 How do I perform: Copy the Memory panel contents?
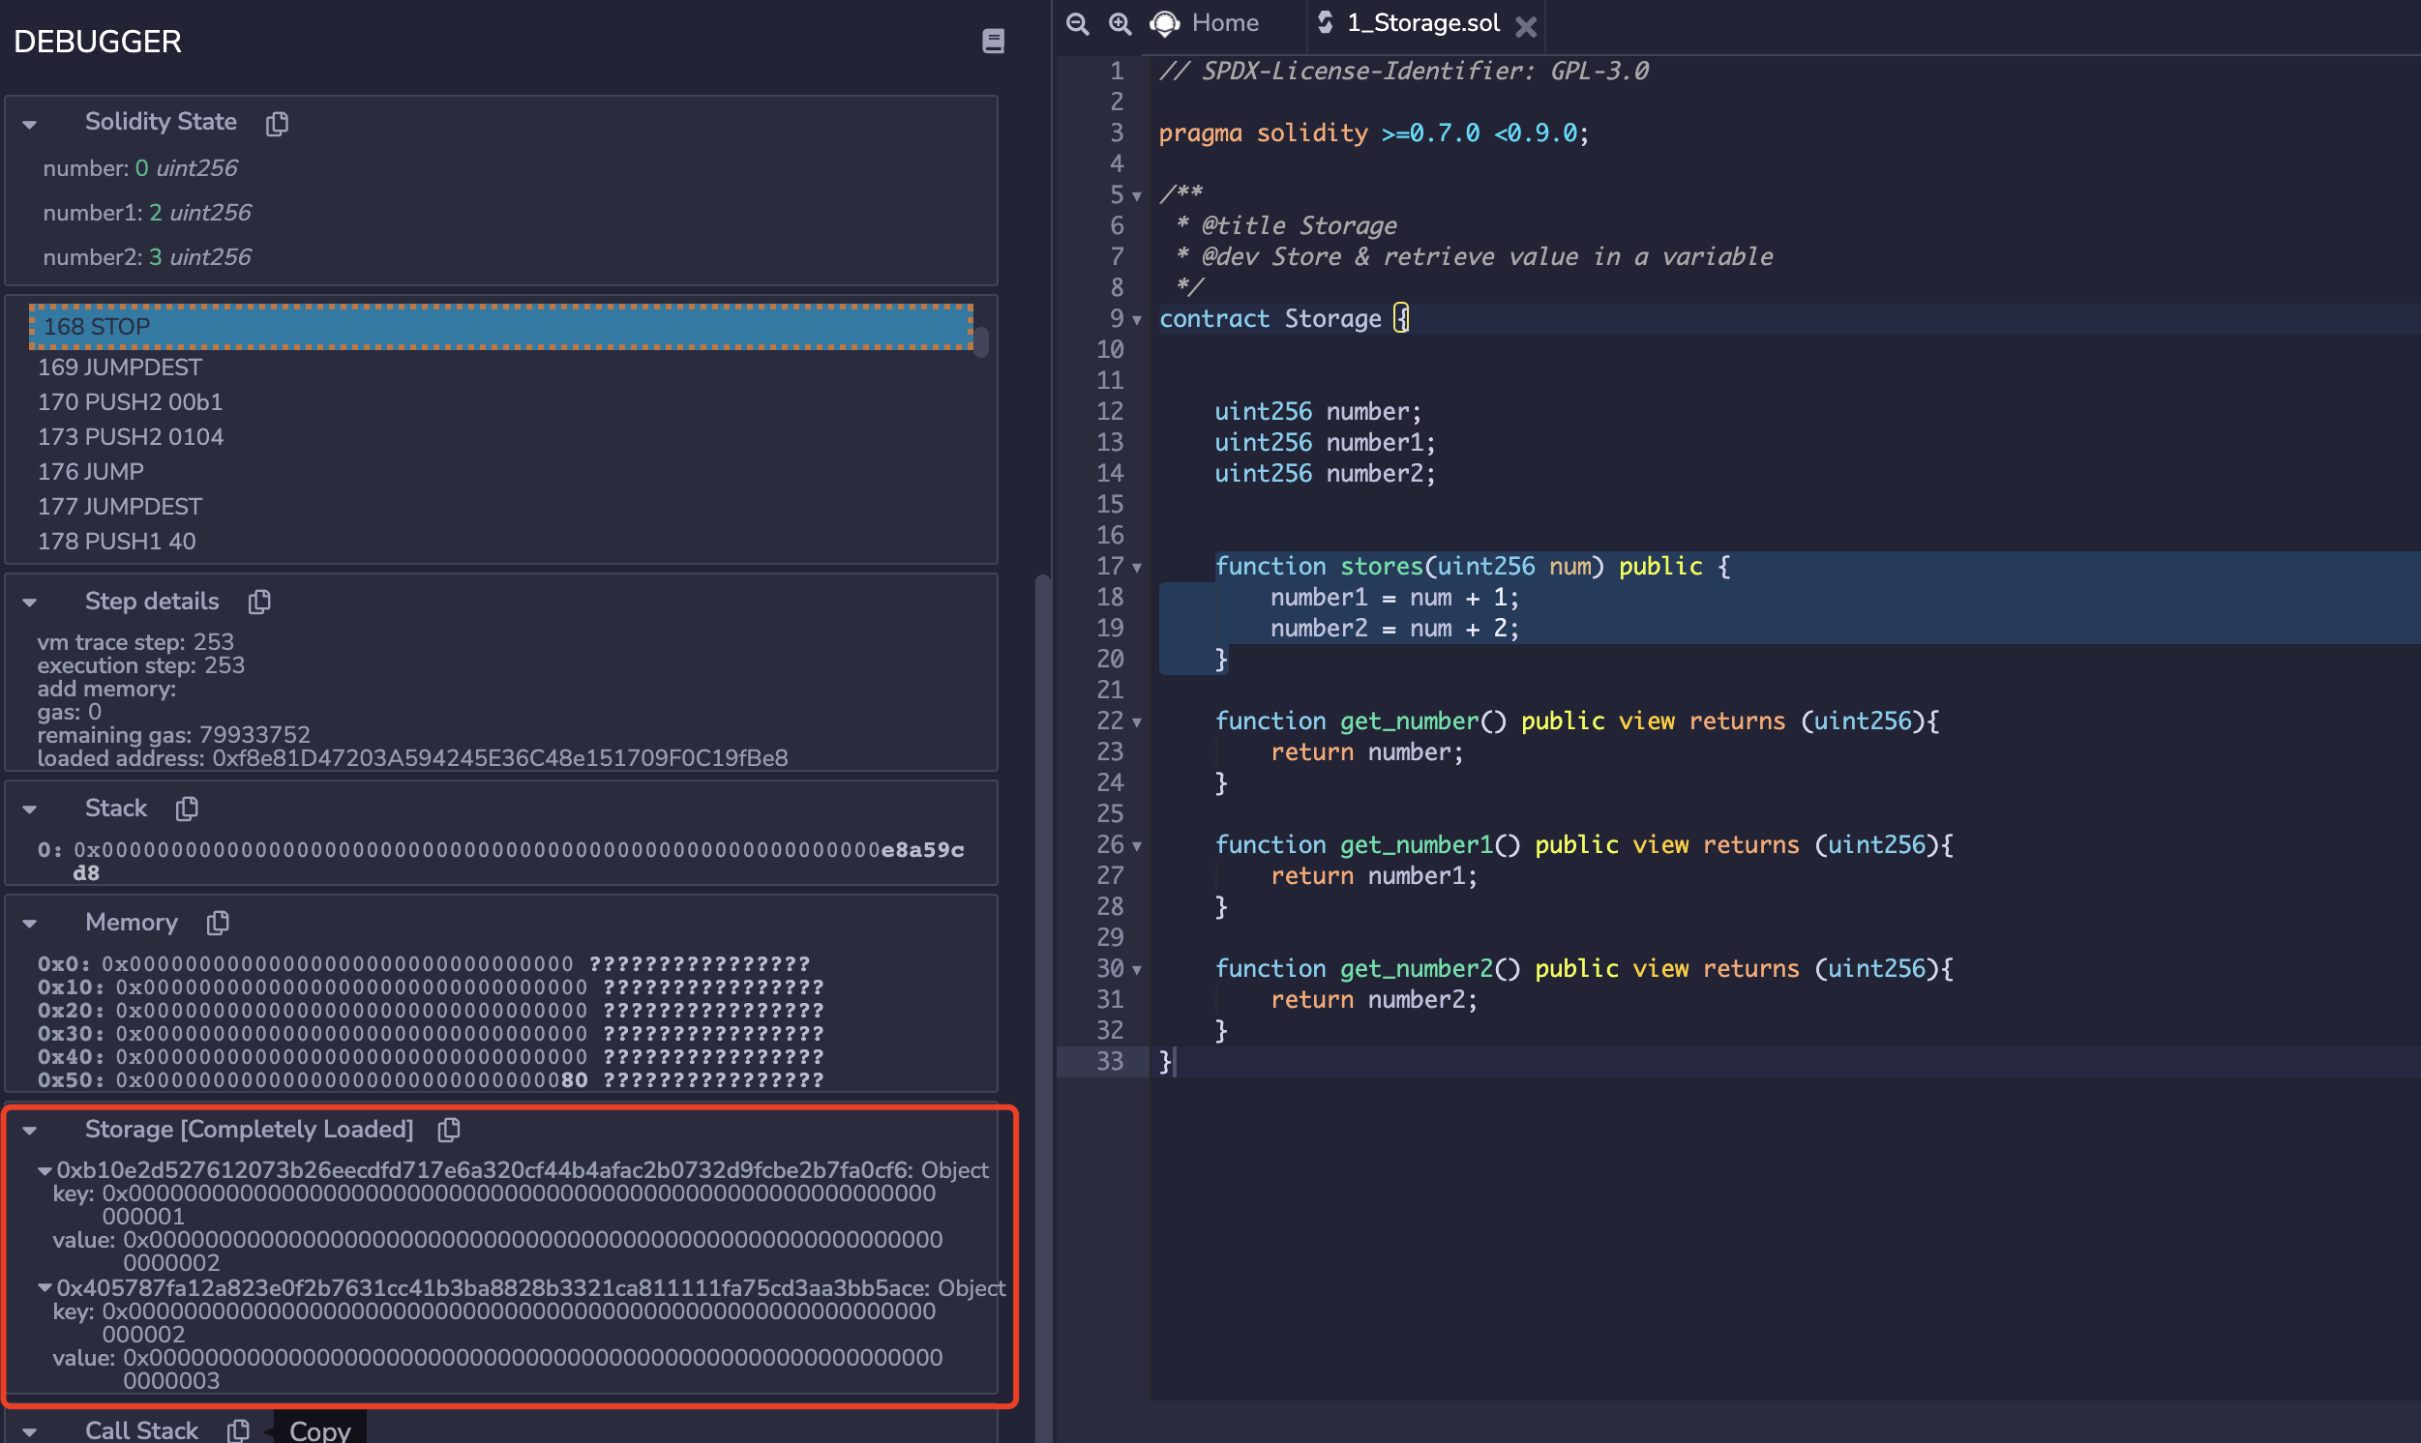[x=218, y=923]
